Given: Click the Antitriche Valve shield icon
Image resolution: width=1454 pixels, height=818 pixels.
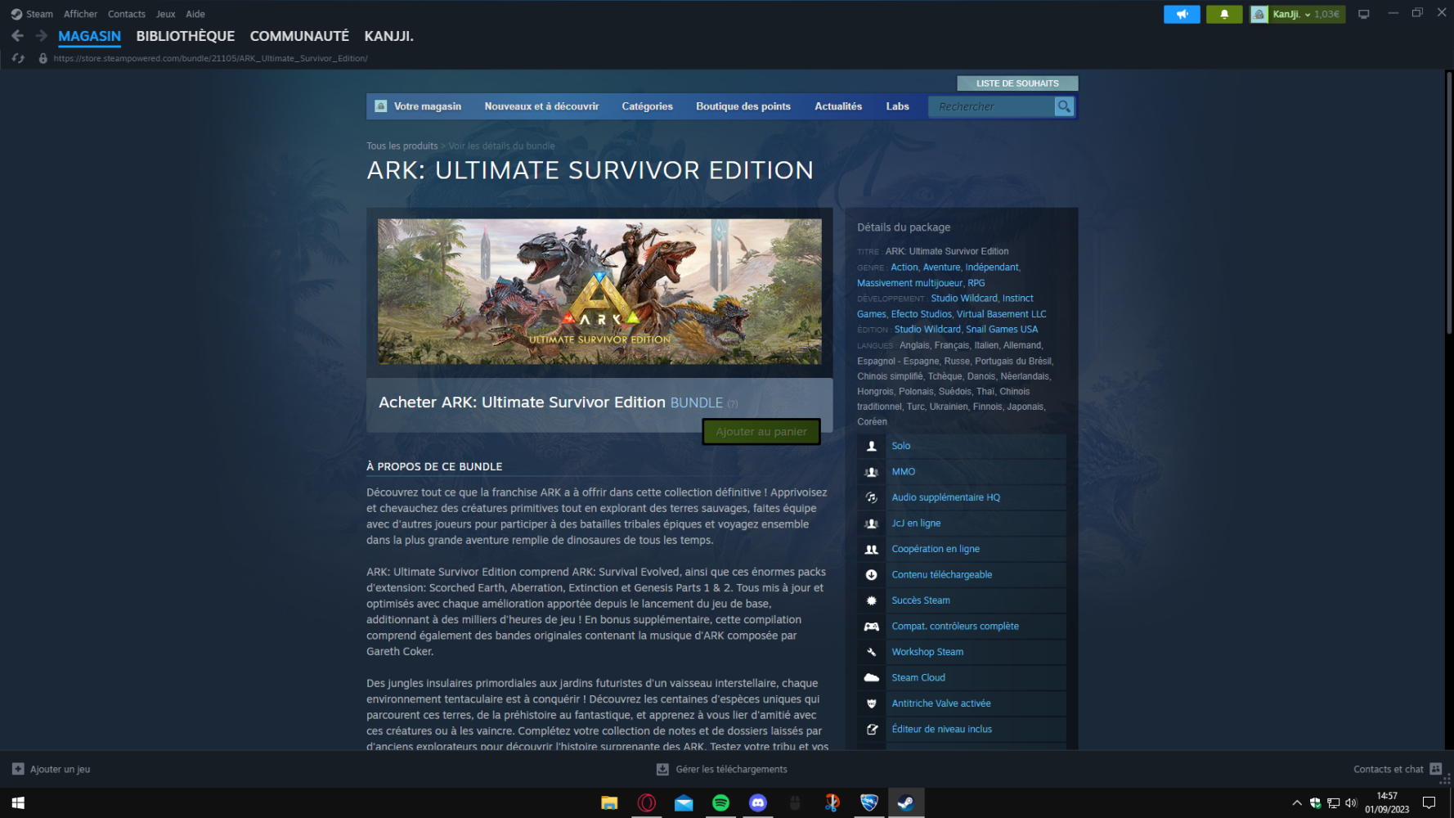Looking at the screenshot, I should click(872, 703).
